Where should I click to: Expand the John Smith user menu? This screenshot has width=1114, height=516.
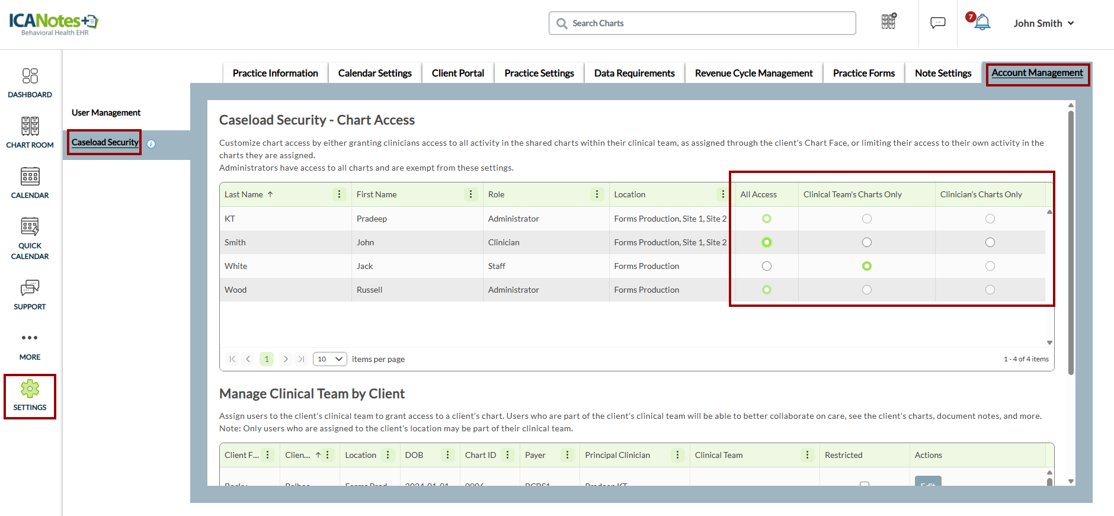point(1043,23)
